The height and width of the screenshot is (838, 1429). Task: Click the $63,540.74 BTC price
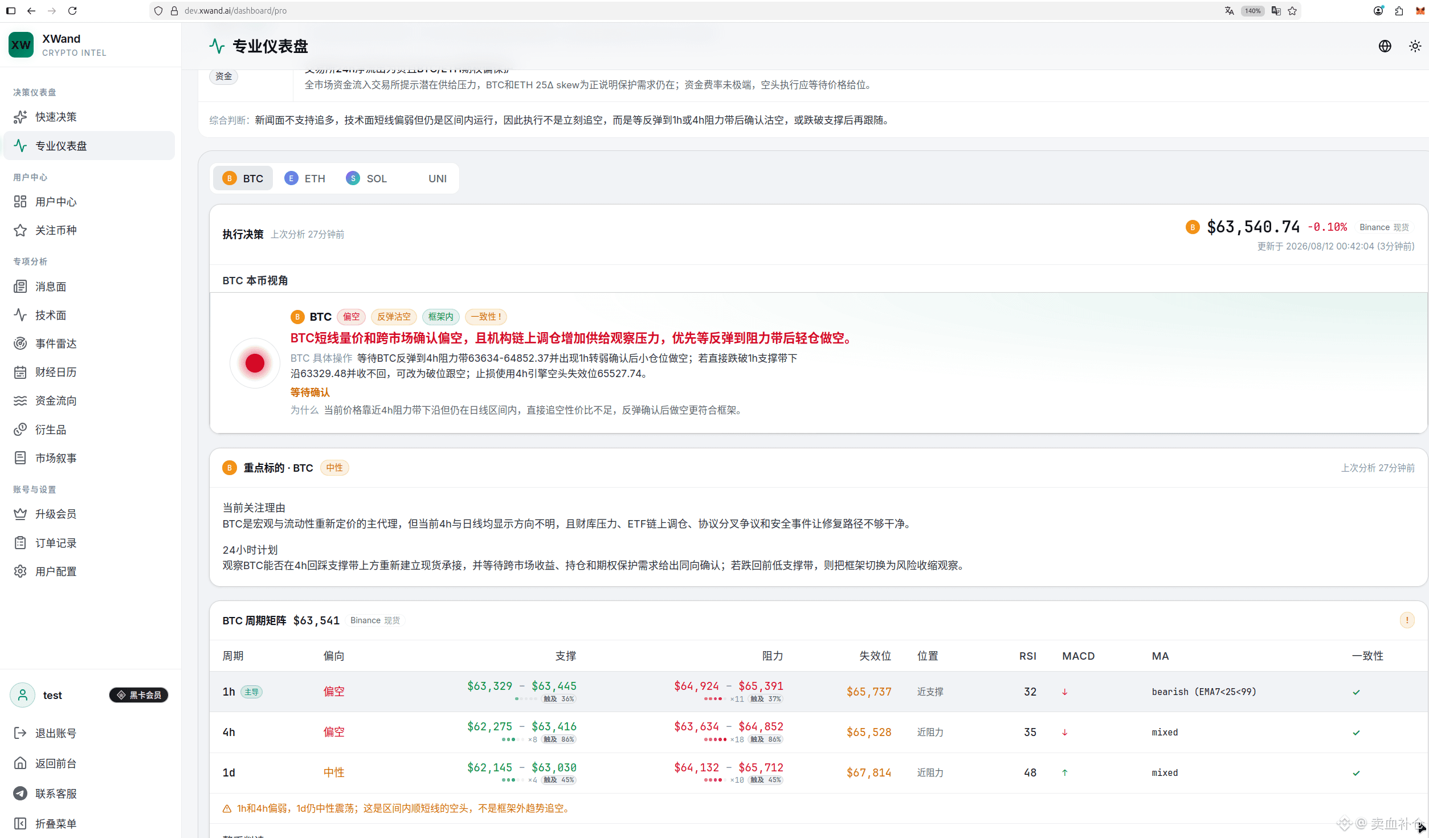(x=1254, y=227)
